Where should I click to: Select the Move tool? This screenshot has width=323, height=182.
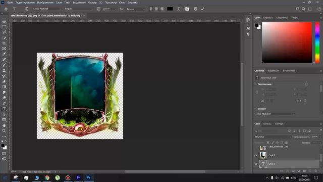pos(4,21)
